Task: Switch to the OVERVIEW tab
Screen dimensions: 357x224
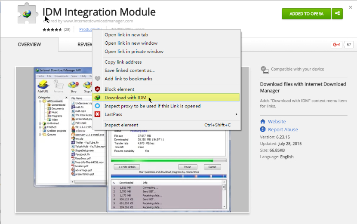Action: point(29,44)
